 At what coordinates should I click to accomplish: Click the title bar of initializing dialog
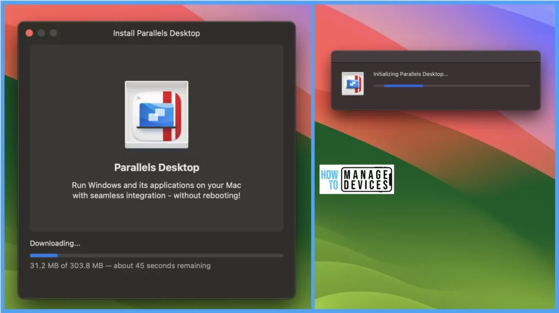[436, 57]
